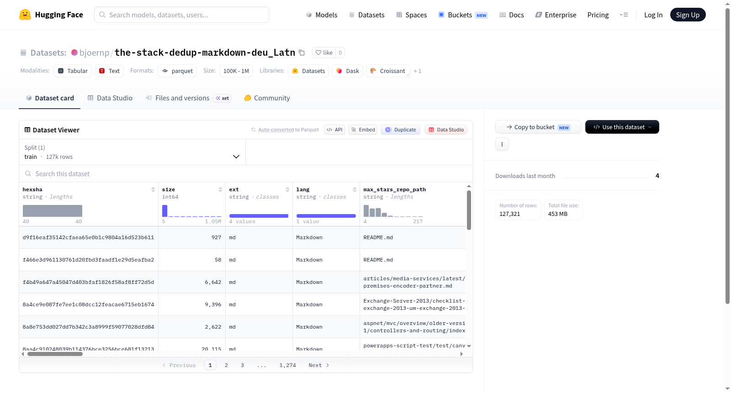Open Data Studio from viewer header
The height and width of the screenshot is (393, 731).
tap(446, 130)
